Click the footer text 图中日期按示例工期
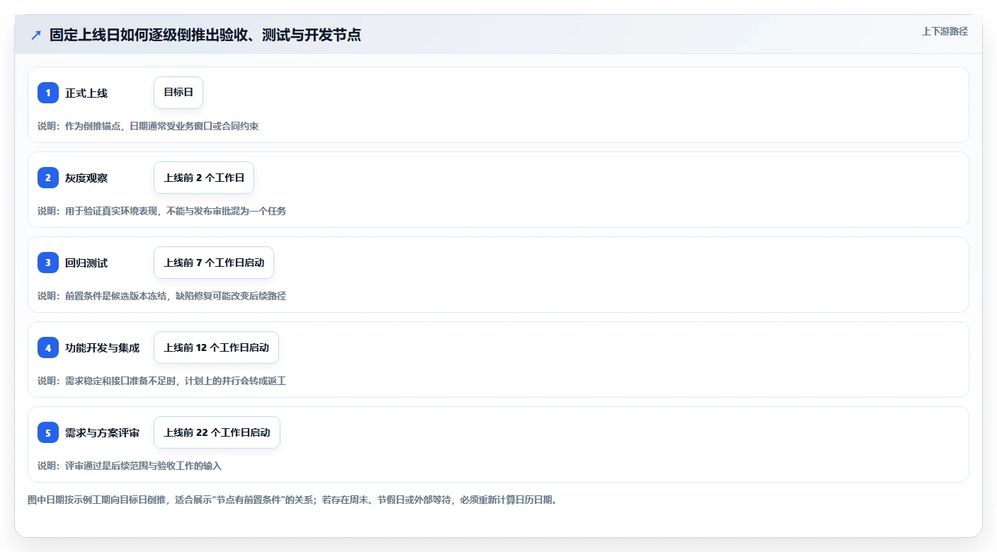This screenshot has width=997, height=552. tap(292, 500)
